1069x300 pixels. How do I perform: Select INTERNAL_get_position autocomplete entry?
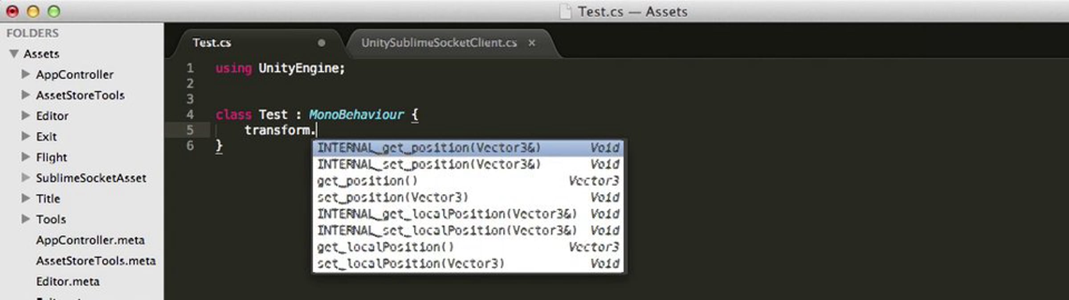point(468,148)
